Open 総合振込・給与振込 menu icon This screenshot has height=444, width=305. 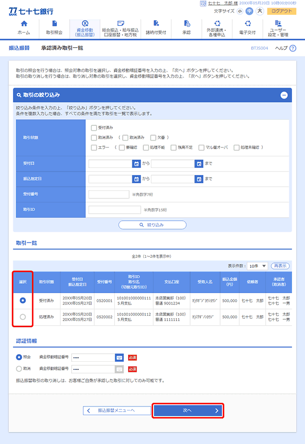(x=120, y=23)
